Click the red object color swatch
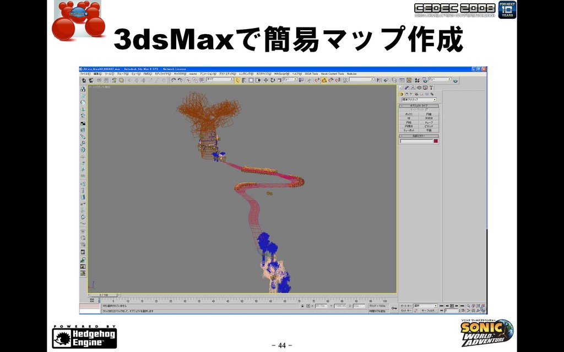The width and height of the screenshot is (564, 352). click(x=436, y=141)
